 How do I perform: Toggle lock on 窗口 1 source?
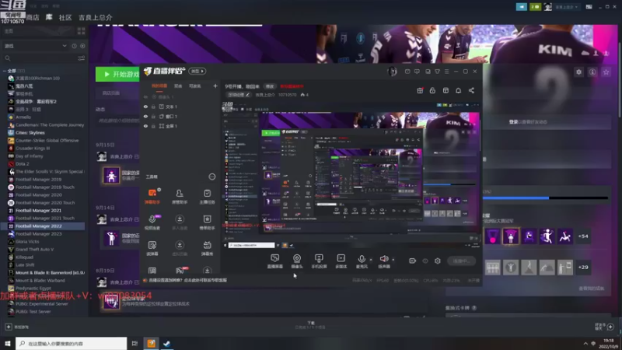(153, 116)
